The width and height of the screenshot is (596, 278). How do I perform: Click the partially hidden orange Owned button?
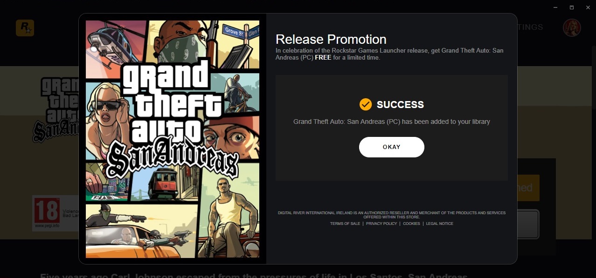(528, 188)
